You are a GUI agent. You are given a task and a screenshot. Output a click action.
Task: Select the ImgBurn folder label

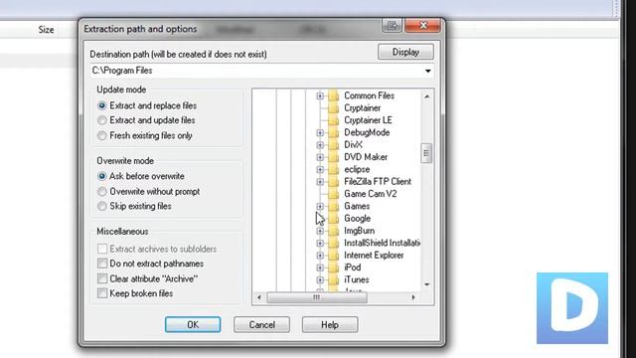click(359, 231)
